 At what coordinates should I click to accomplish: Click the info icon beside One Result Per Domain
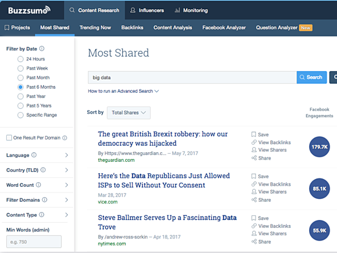point(65,138)
